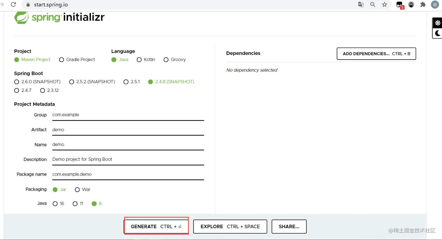The height and width of the screenshot is (240, 442).
Task: Click the Dependencies heading
Action: coord(243,53)
